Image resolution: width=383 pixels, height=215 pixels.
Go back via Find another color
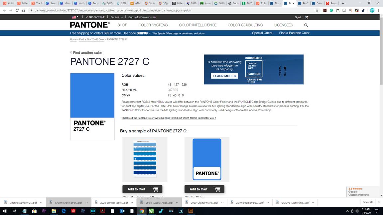(x=86, y=53)
